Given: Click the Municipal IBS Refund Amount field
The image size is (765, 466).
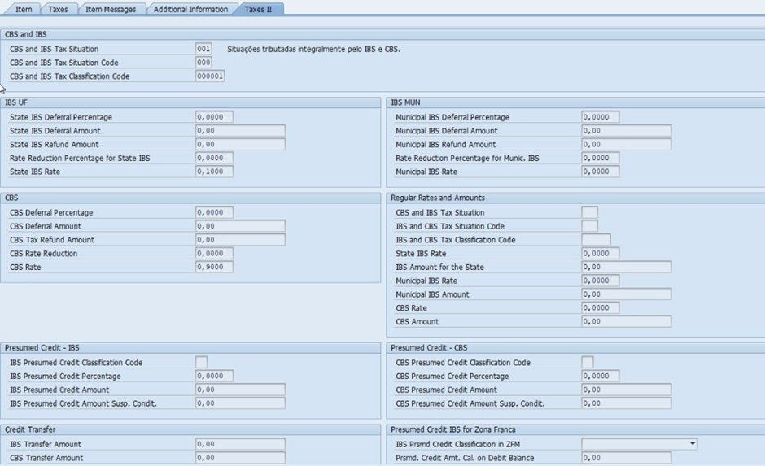Looking at the screenshot, I should pos(626,145).
